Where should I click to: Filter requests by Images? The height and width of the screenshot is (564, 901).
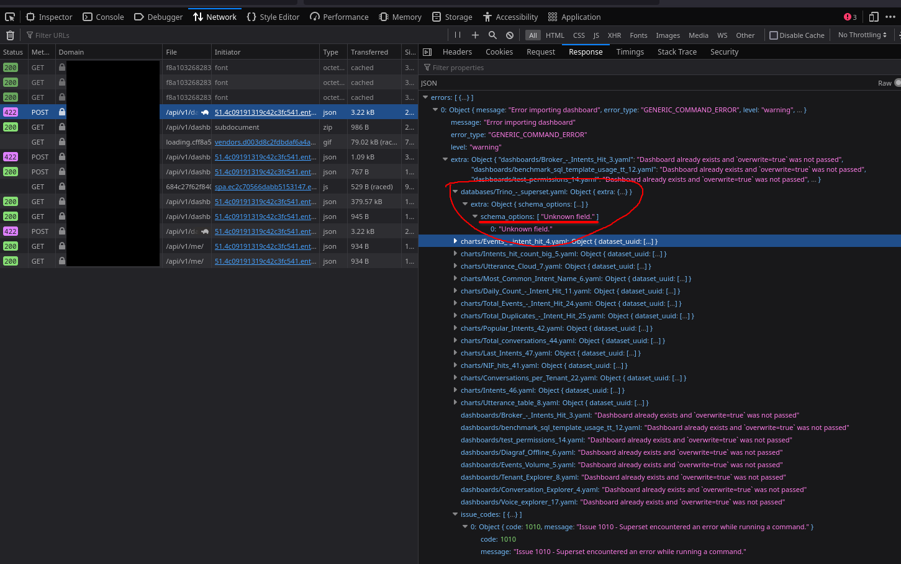(x=668, y=35)
